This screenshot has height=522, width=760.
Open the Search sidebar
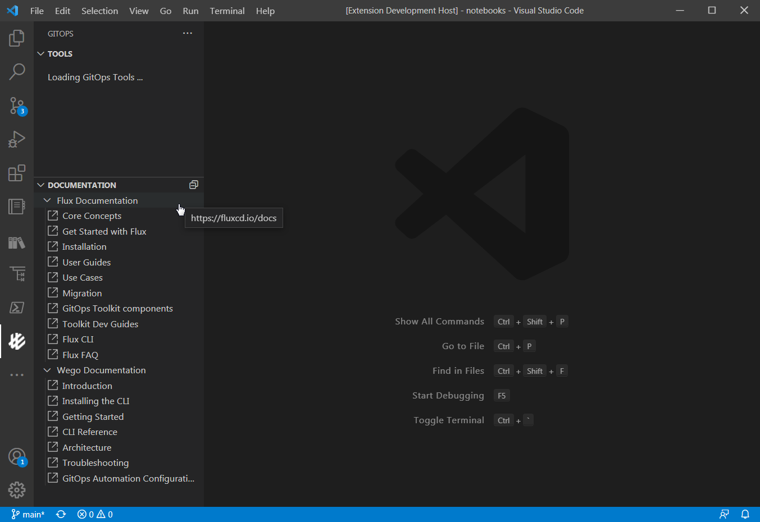click(16, 72)
